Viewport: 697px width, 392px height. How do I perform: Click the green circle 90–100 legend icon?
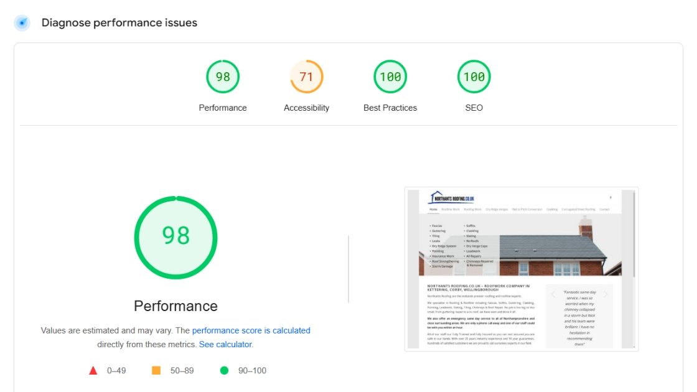click(224, 371)
